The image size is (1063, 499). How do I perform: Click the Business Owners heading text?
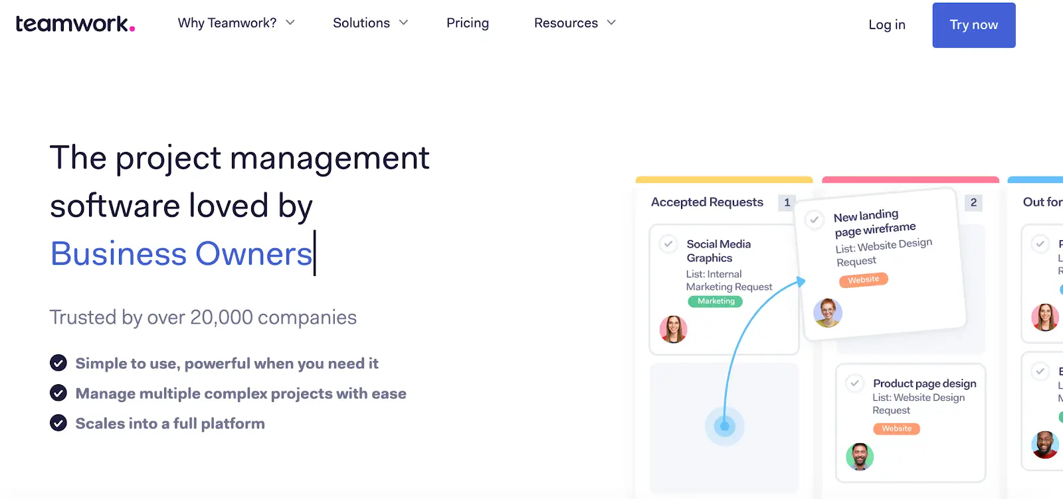click(x=181, y=253)
